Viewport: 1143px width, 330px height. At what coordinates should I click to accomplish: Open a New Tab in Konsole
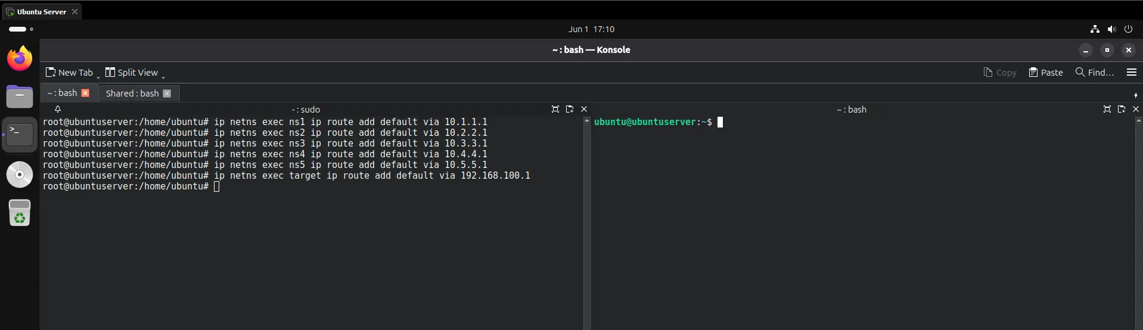click(x=69, y=72)
